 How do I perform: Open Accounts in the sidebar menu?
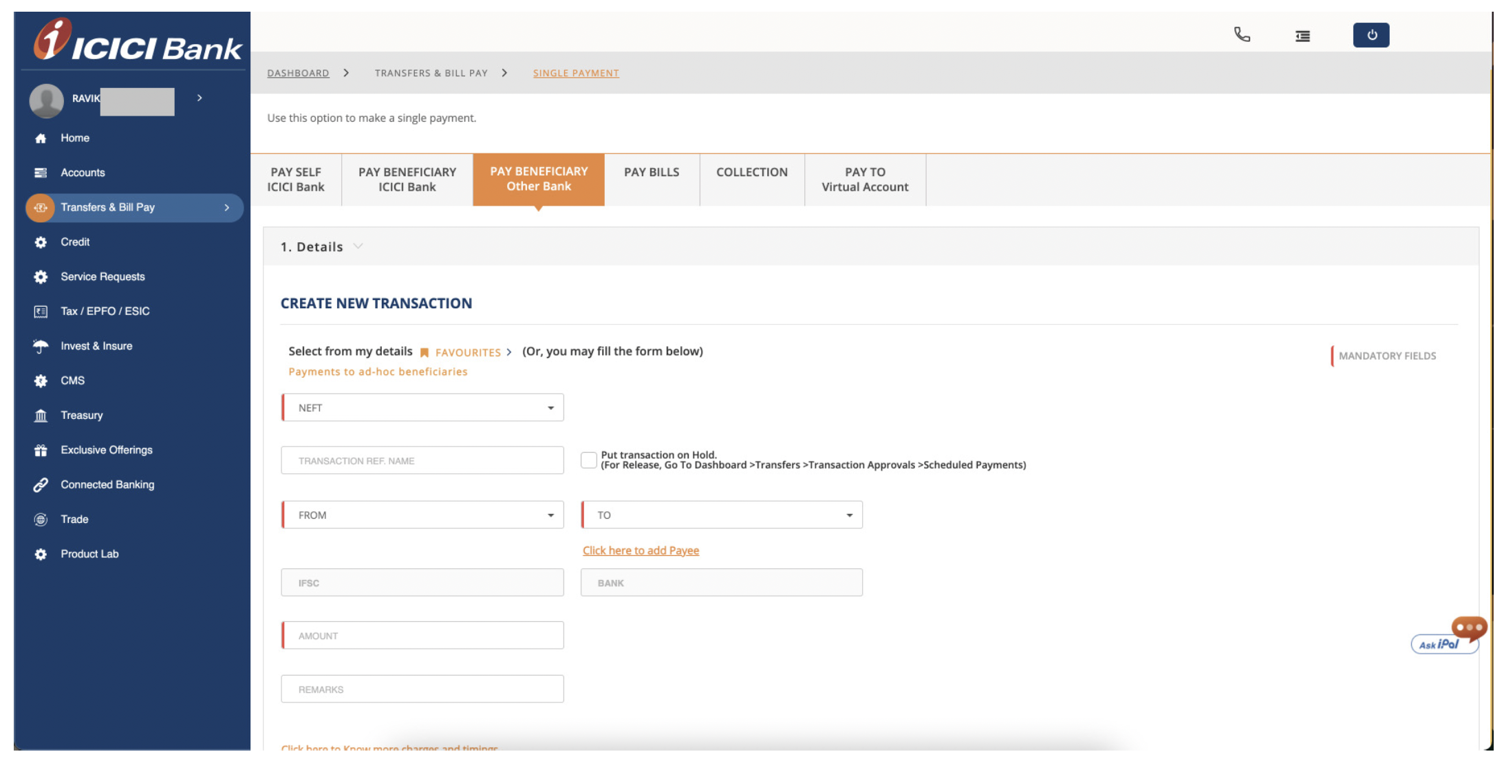pos(83,173)
